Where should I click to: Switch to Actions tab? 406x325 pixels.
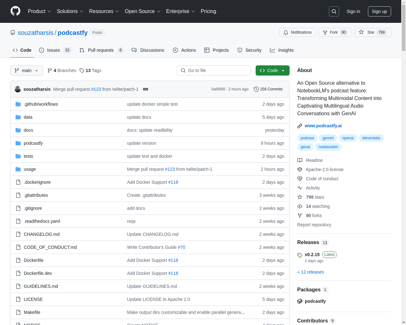click(184, 50)
